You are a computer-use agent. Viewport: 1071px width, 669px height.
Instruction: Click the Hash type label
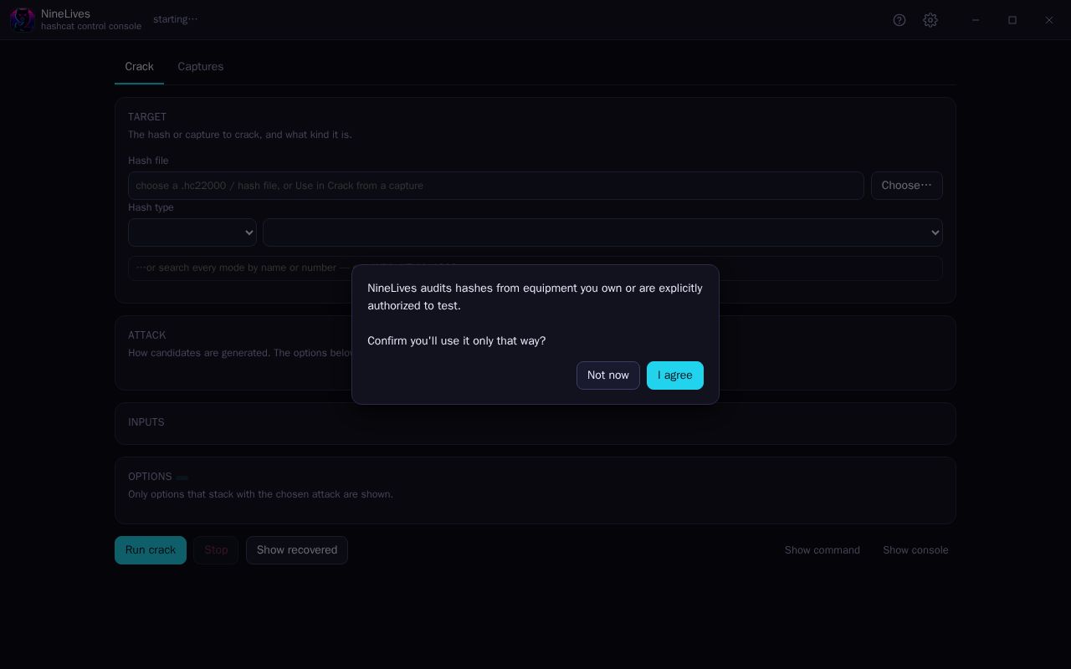tap(151, 207)
